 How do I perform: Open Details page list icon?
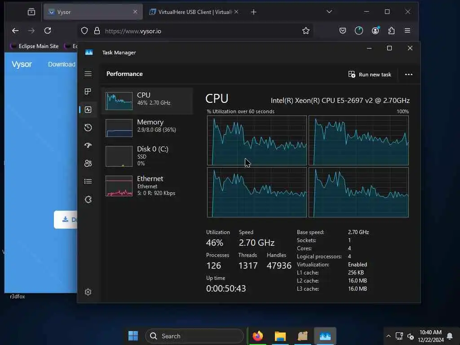[x=88, y=181]
